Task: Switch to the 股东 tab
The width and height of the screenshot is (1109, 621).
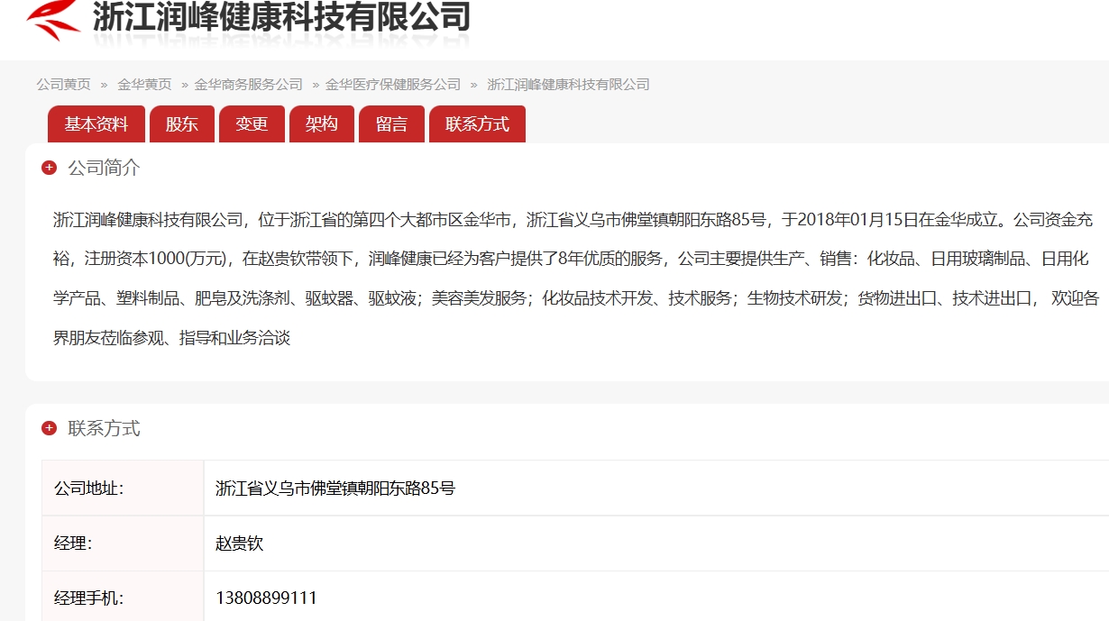Action: tap(181, 124)
